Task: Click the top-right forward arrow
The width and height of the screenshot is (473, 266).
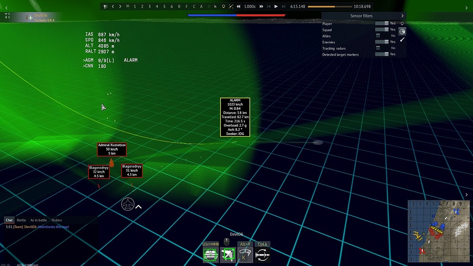Action: pos(466,8)
